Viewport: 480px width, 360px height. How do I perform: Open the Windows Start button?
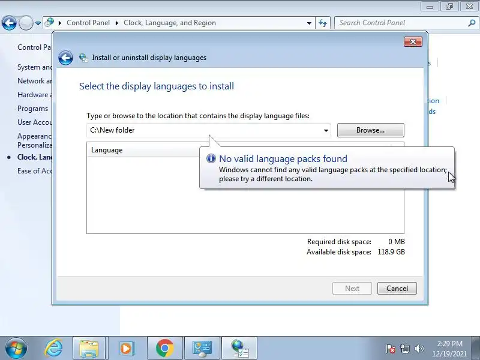pos(16,349)
